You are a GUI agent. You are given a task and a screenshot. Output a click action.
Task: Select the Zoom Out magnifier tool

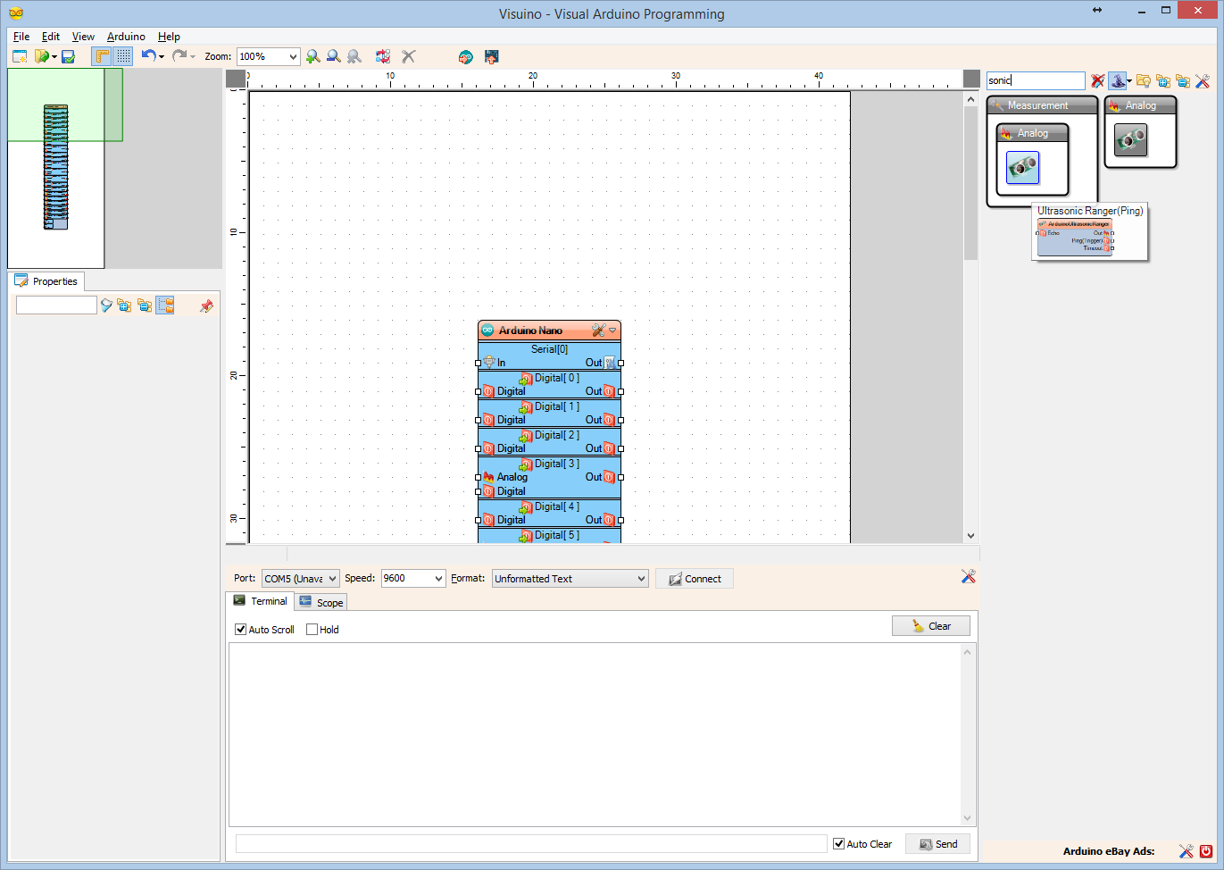333,56
